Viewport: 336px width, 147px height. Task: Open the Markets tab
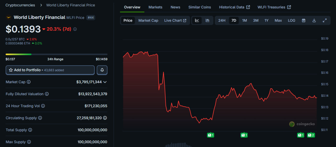click(x=155, y=7)
